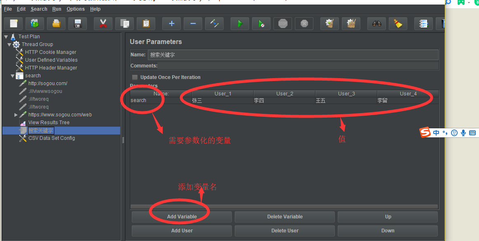Open the Edit menu
Viewport: 479px width, 241px height.
pos(21,9)
